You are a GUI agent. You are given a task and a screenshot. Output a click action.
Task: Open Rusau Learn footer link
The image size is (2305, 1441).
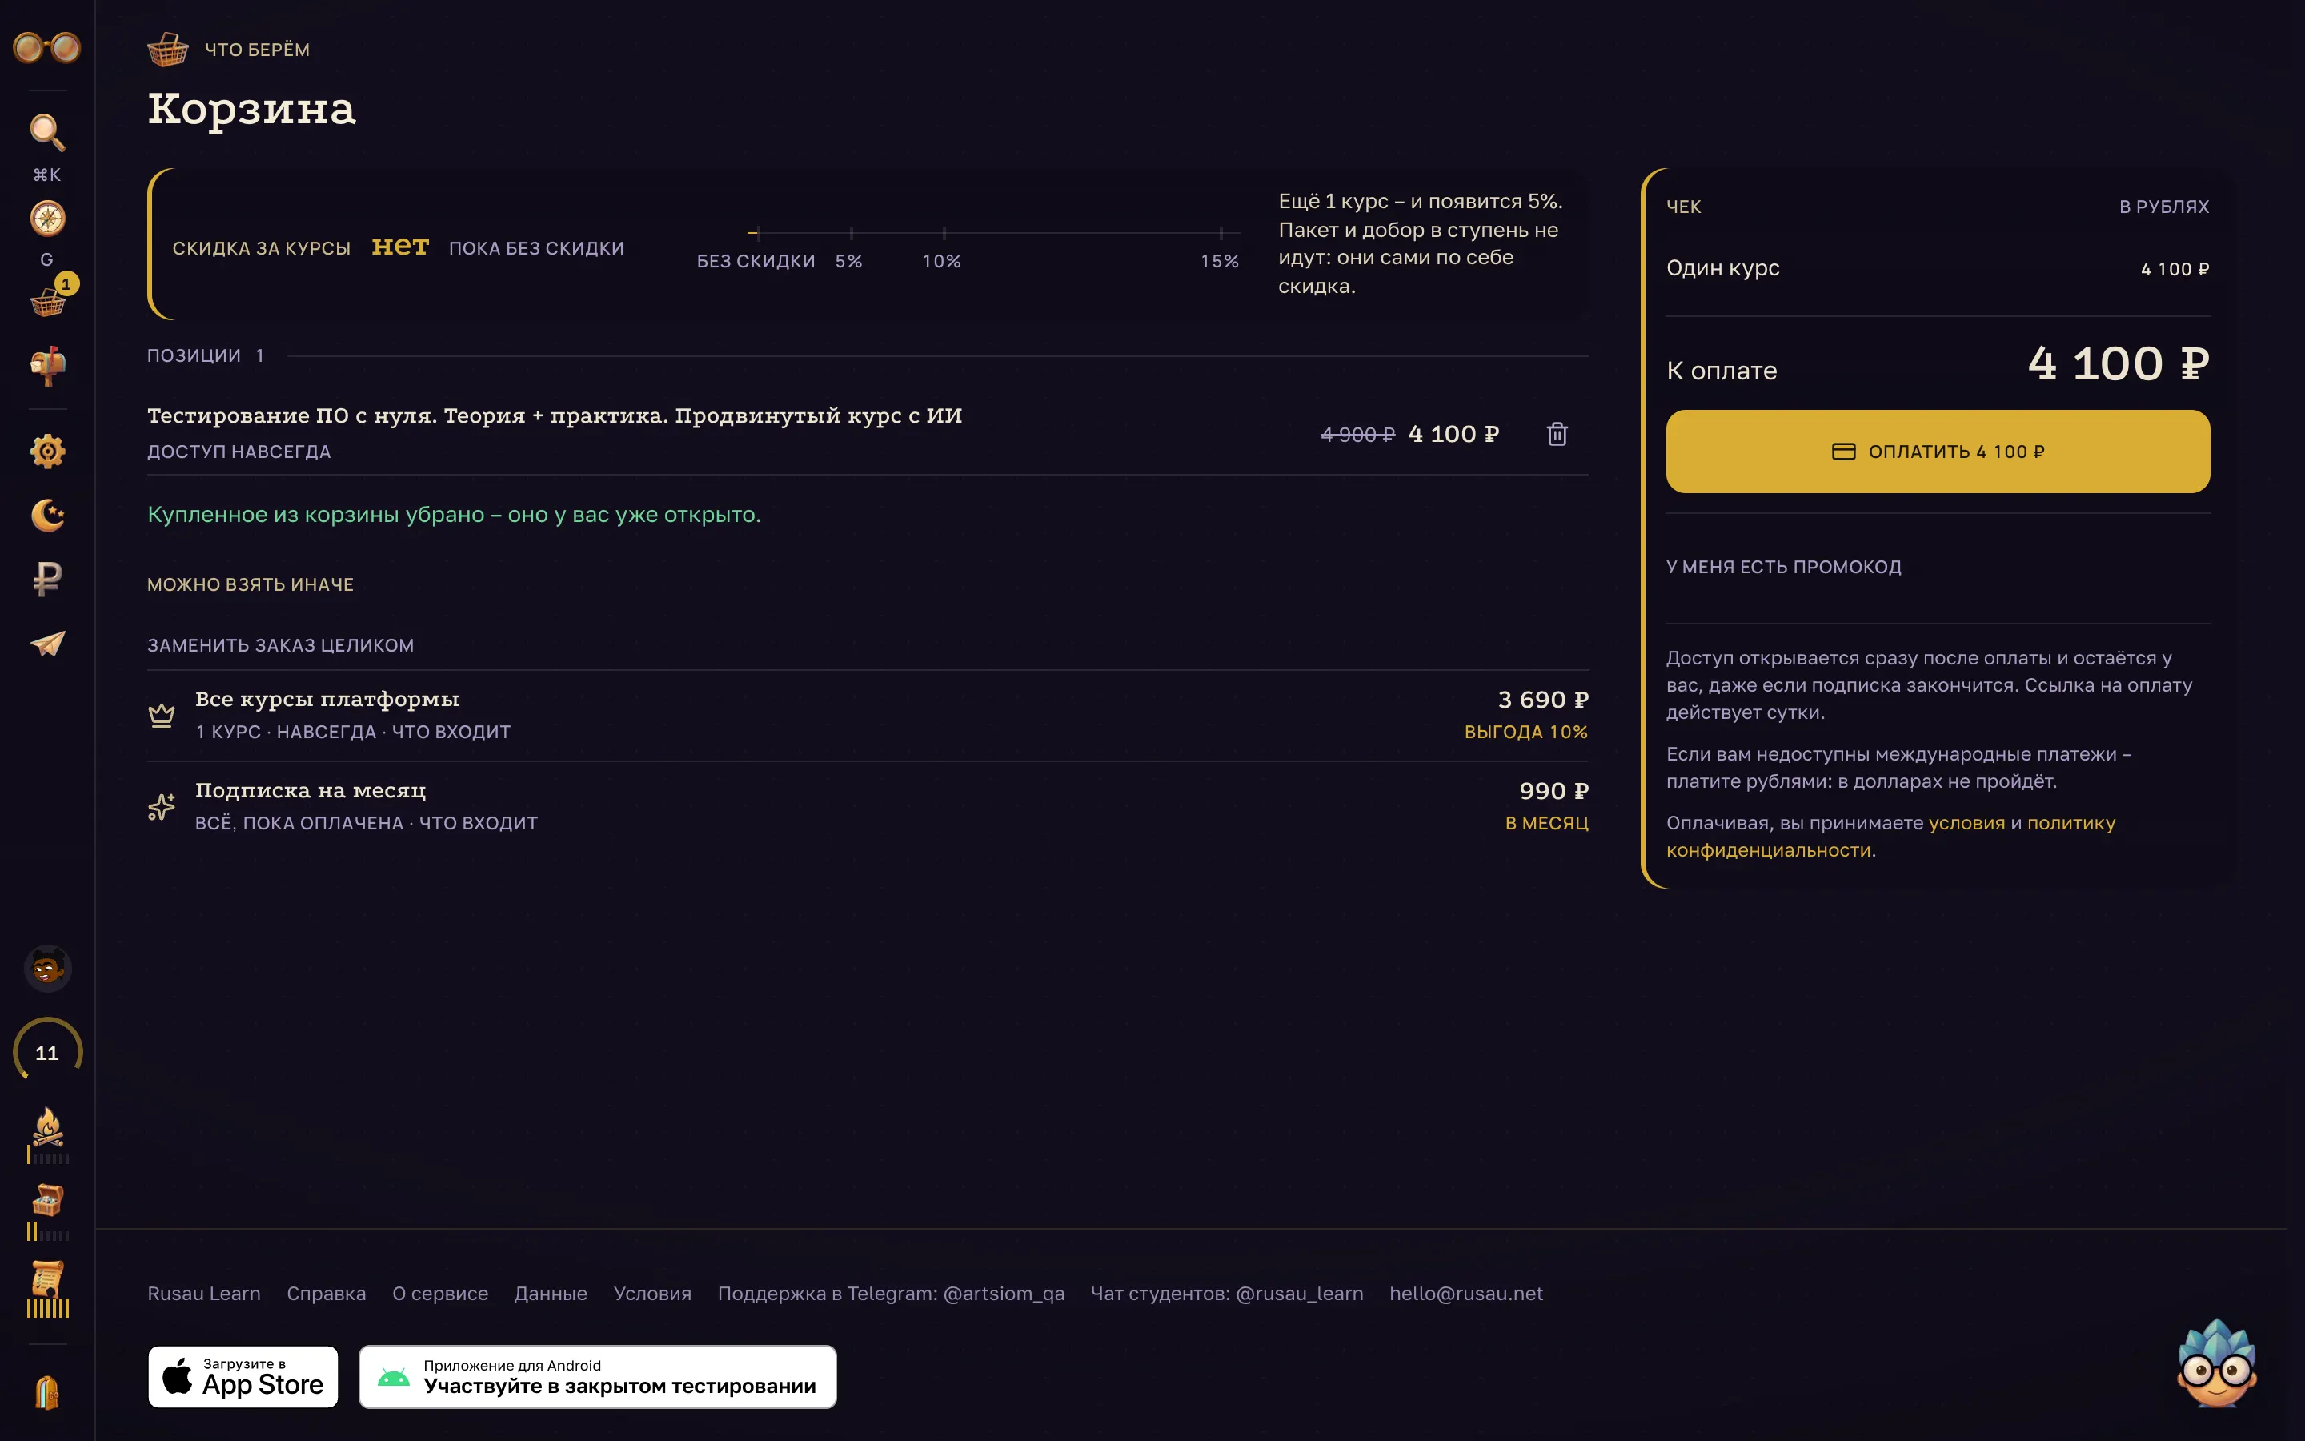pyautogui.click(x=204, y=1293)
